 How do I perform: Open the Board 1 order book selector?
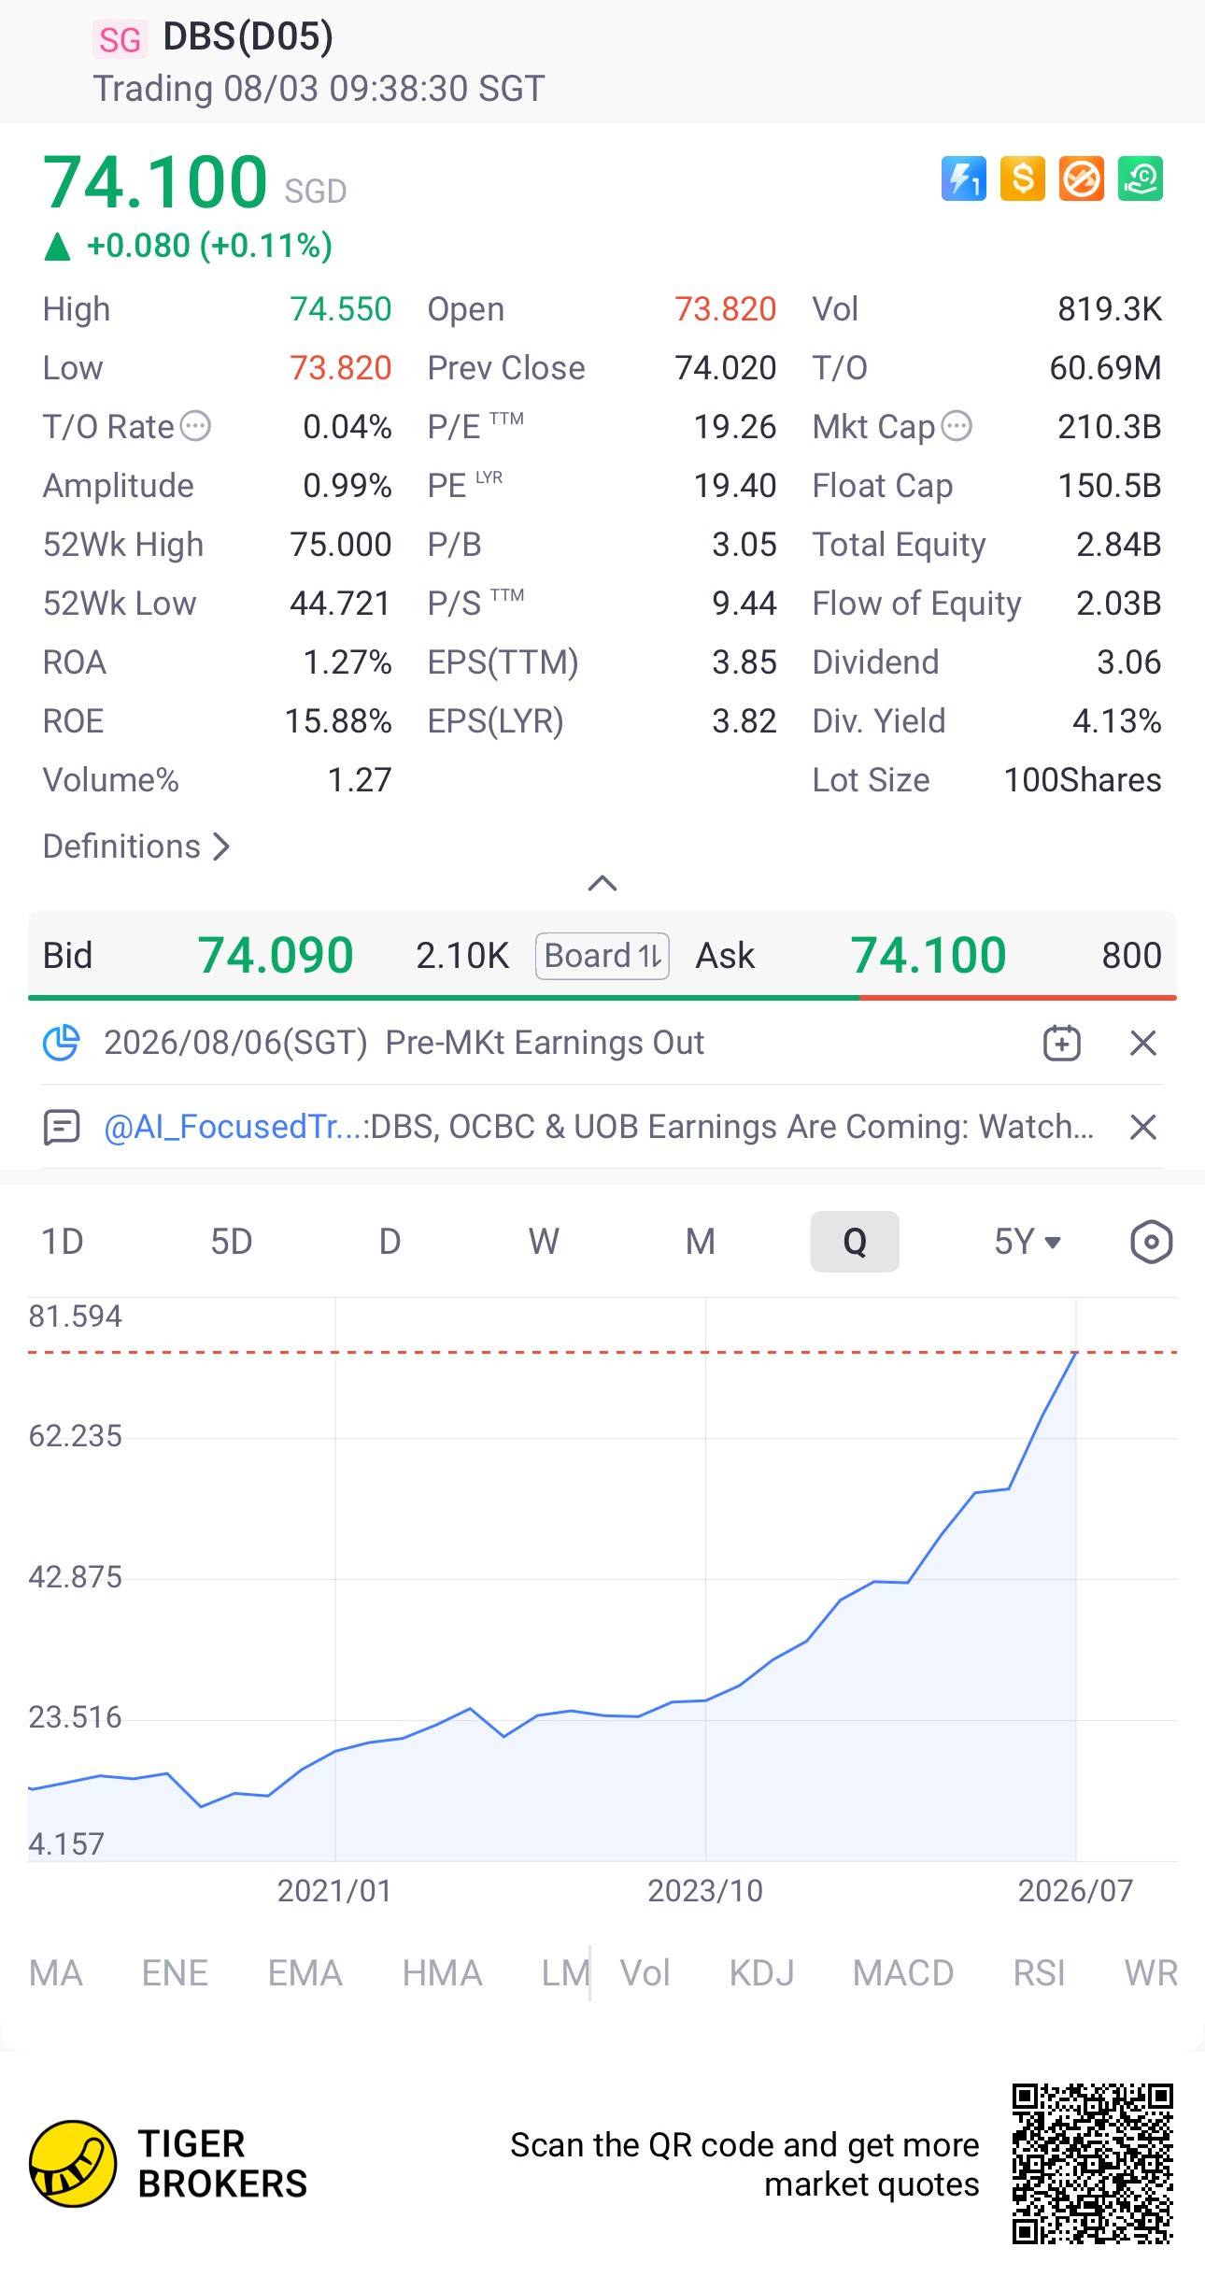[x=602, y=956]
